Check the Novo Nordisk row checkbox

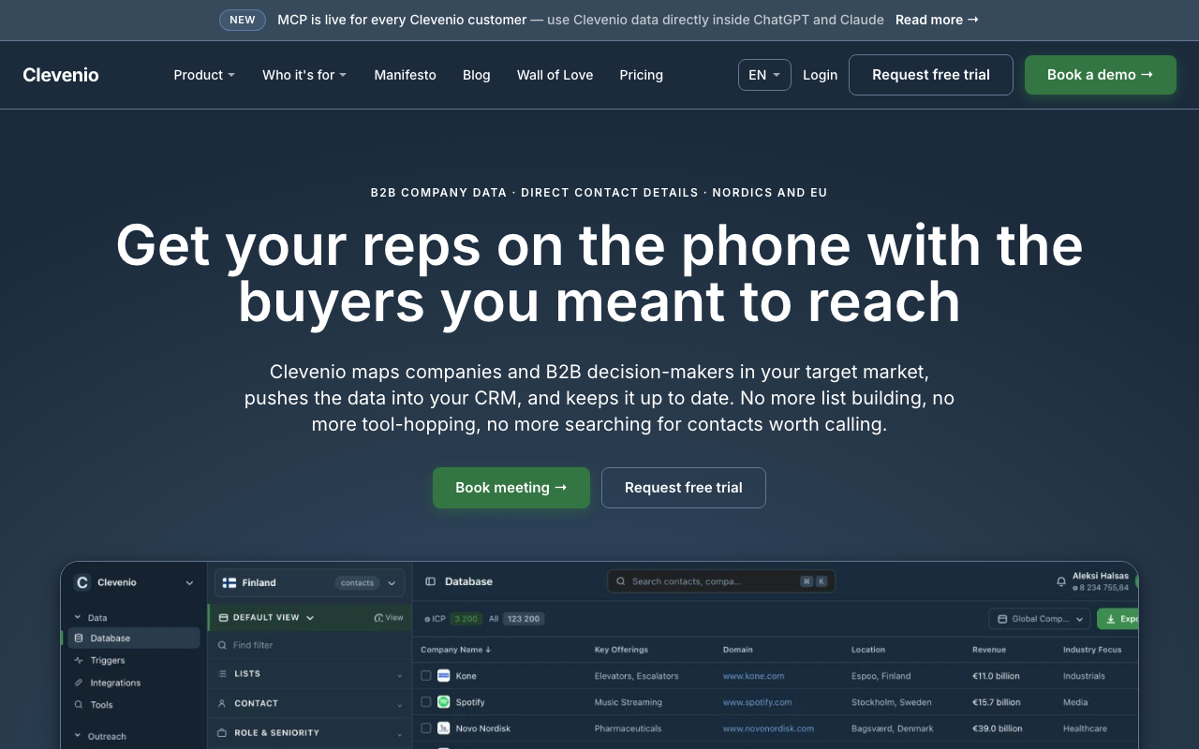[x=426, y=728]
